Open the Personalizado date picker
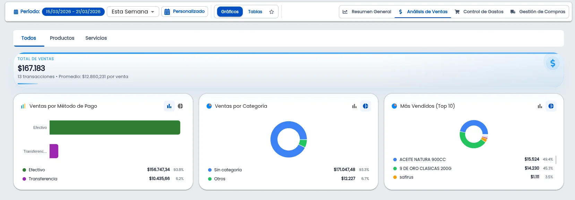This screenshot has height=200, width=575. [184, 11]
